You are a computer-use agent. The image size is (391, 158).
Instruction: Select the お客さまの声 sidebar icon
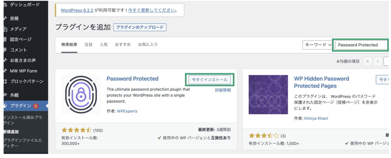[6, 60]
